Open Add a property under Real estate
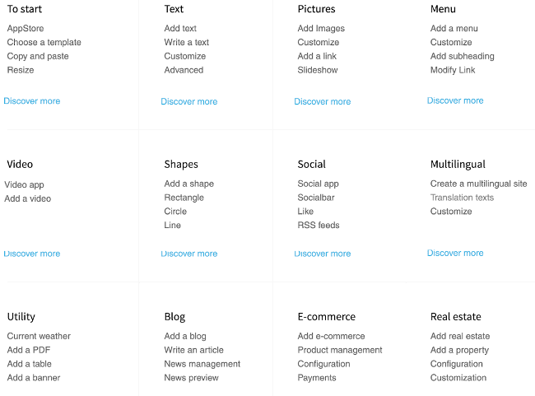This screenshot has height=396, width=535. (459, 350)
